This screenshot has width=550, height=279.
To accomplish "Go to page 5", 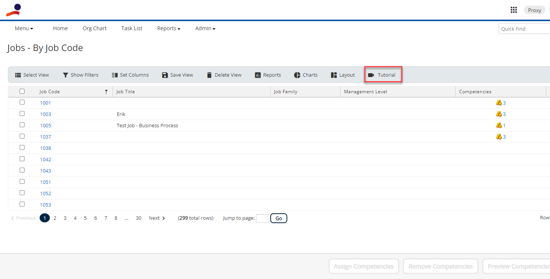I will click(x=85, y=218).
